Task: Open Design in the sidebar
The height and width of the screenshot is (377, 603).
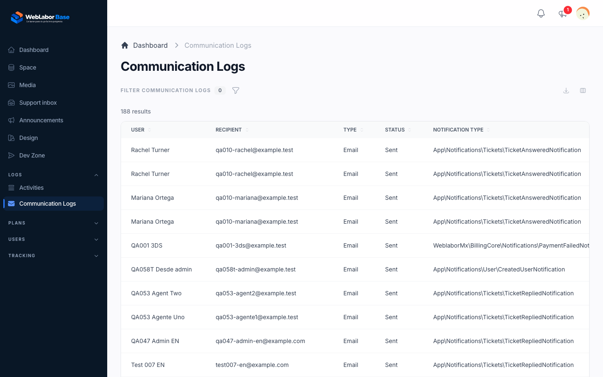Action: click(x=54, y=138)
